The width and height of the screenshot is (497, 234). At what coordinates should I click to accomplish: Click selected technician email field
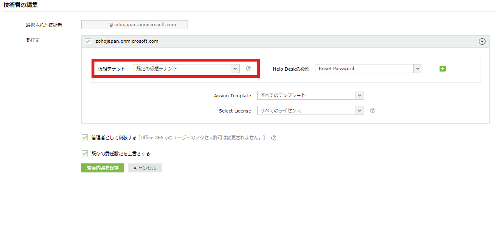click(135, 25)
